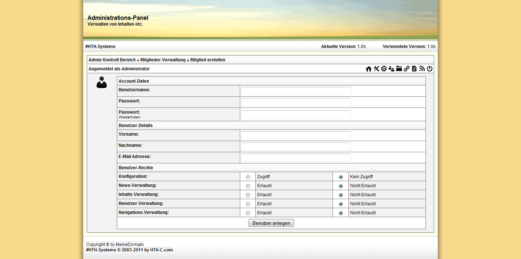Focus the Nachname input field
This screenshot has width=521, height=259.
(296, 146)
